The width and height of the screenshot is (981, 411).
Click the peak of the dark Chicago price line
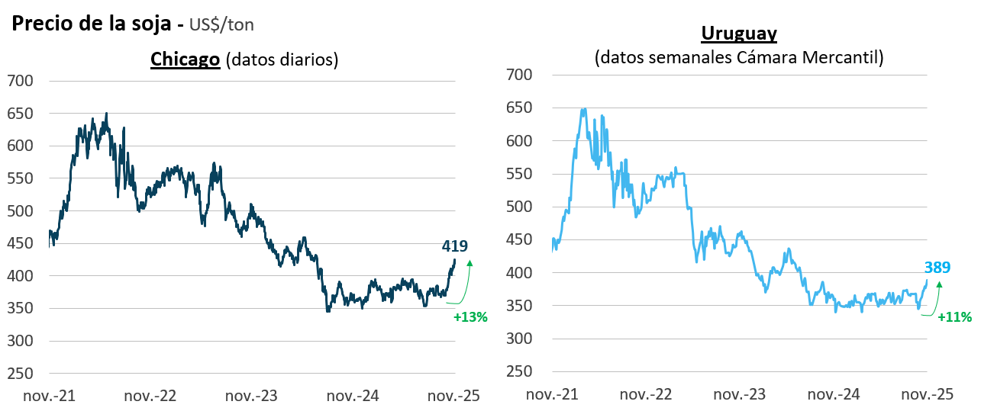click(x=106, y=114)
